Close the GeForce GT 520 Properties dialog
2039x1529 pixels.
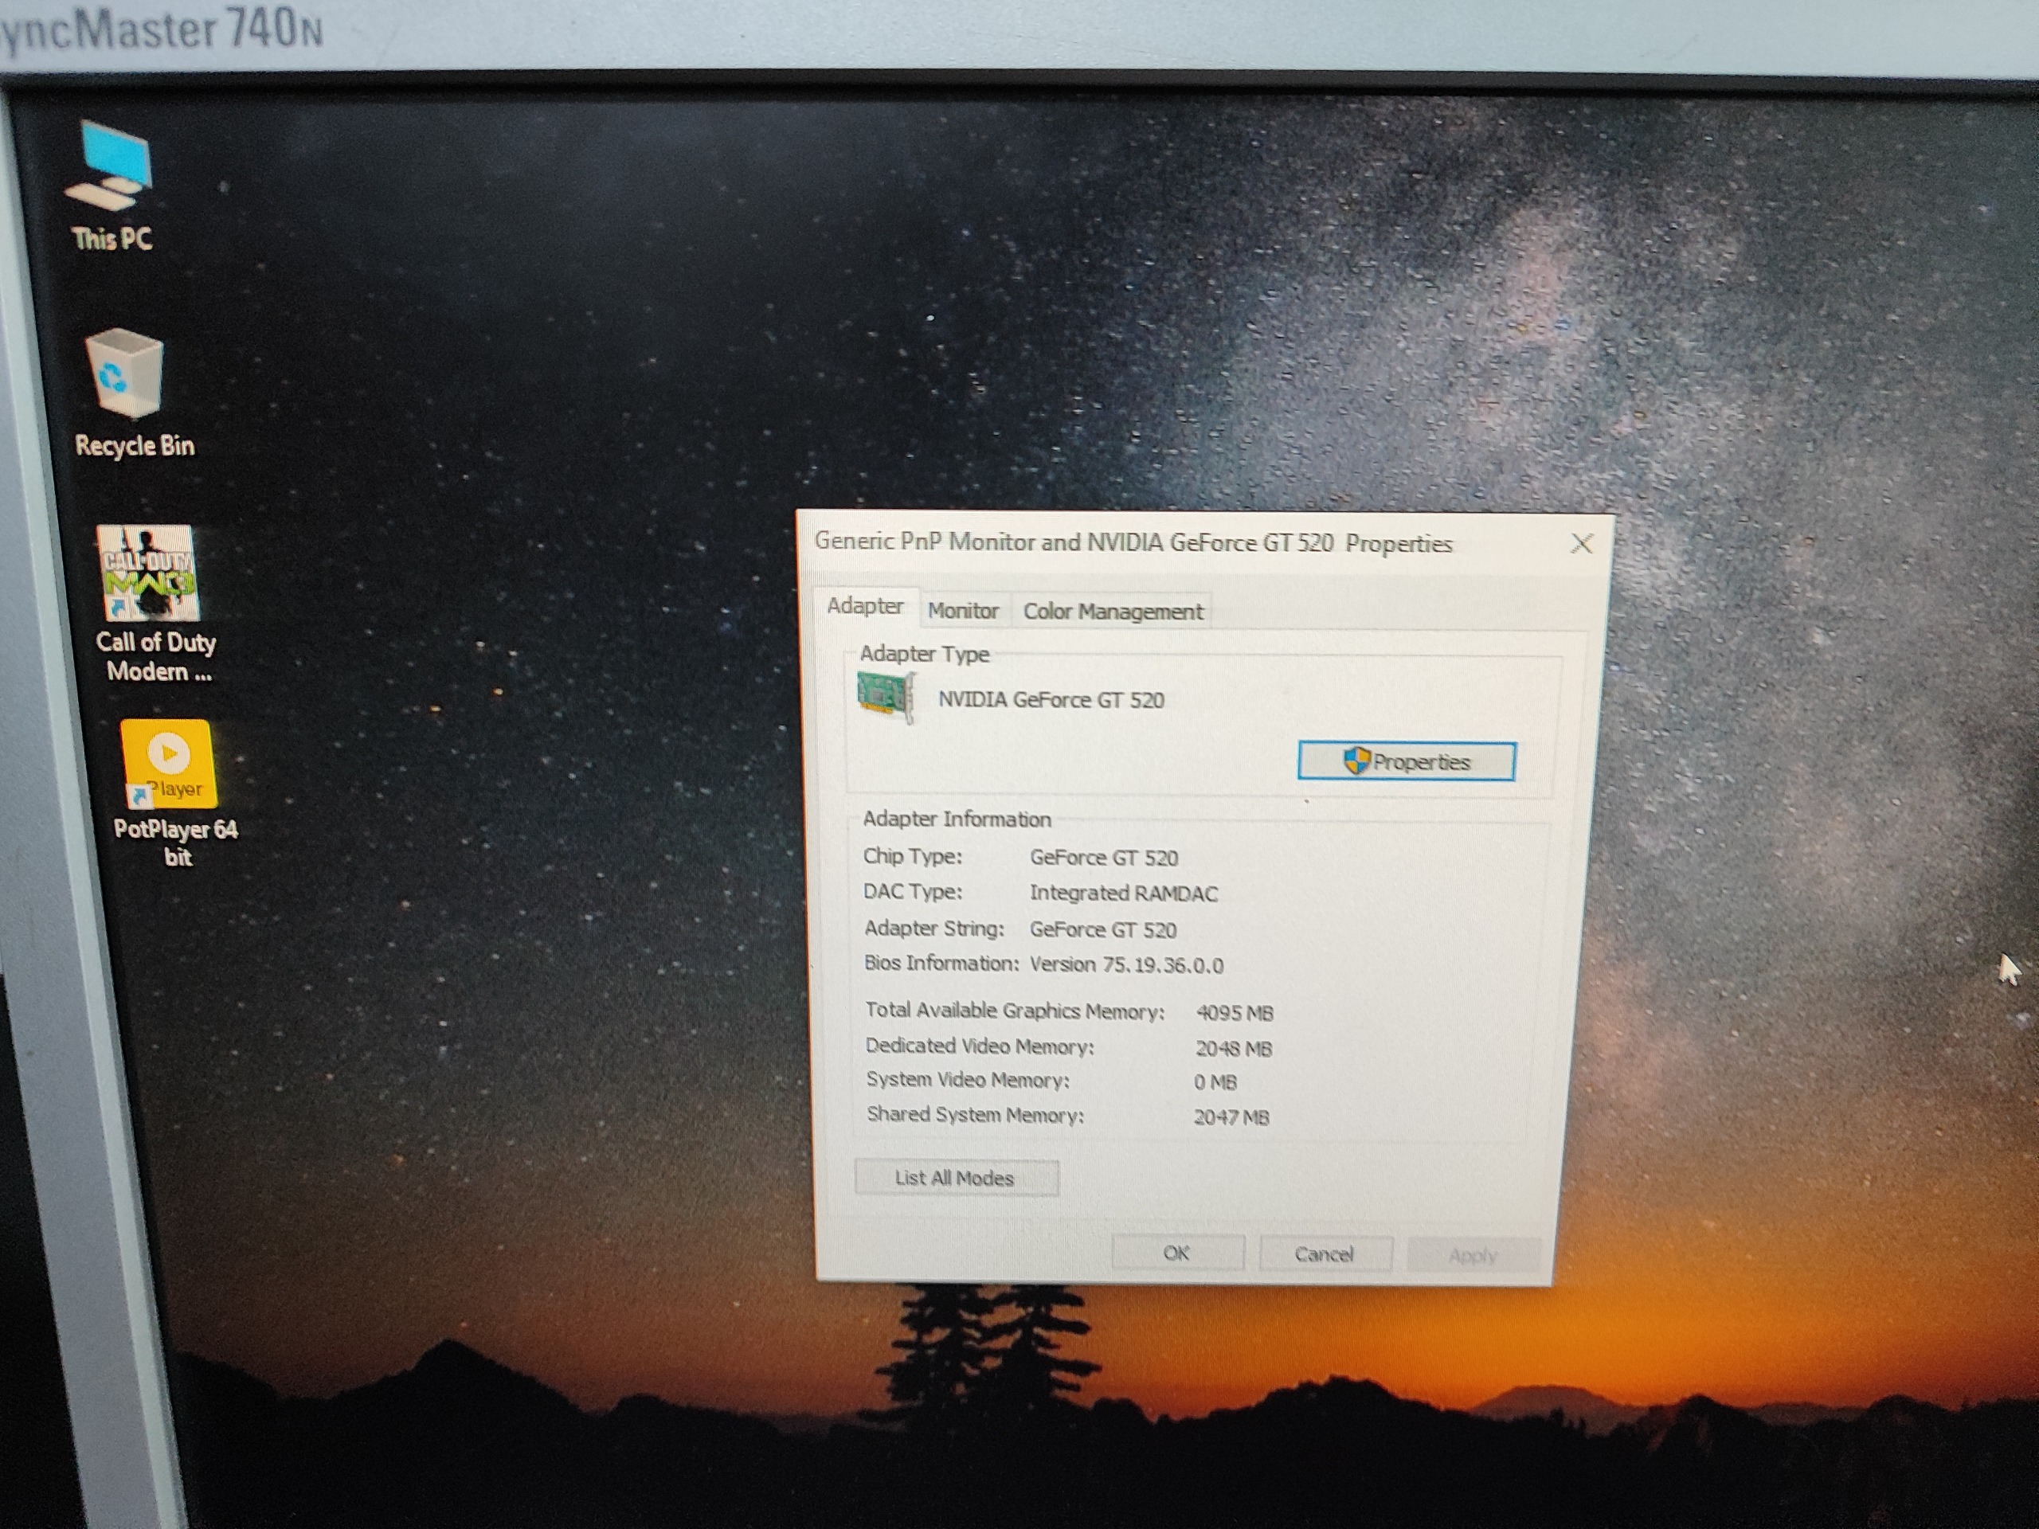tap(1582, 544)
